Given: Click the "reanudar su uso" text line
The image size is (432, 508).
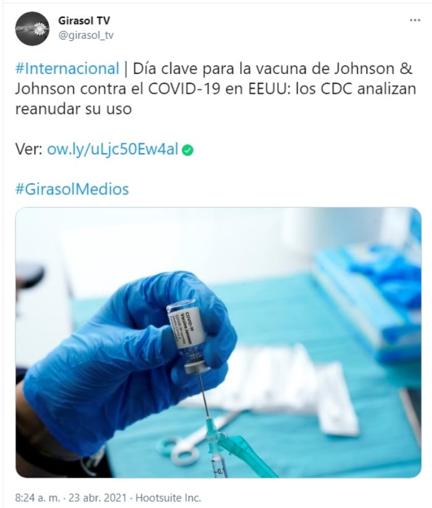Looking at the screenshot, I should tap(73, 109).
